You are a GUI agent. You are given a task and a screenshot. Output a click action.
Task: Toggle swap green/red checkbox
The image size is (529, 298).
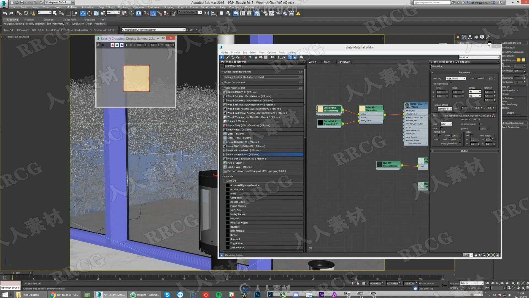point(460,143)
